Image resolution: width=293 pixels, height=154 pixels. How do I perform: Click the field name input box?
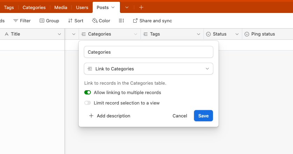pyautogui.click(x=149, y=52)
